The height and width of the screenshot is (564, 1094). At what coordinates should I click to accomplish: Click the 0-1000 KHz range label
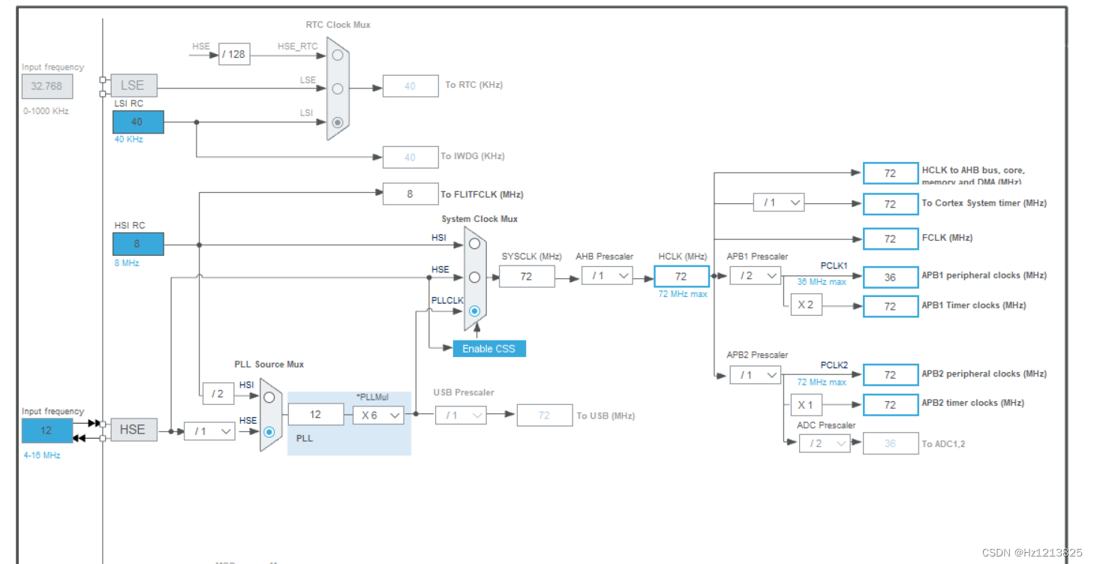(45, 111)
